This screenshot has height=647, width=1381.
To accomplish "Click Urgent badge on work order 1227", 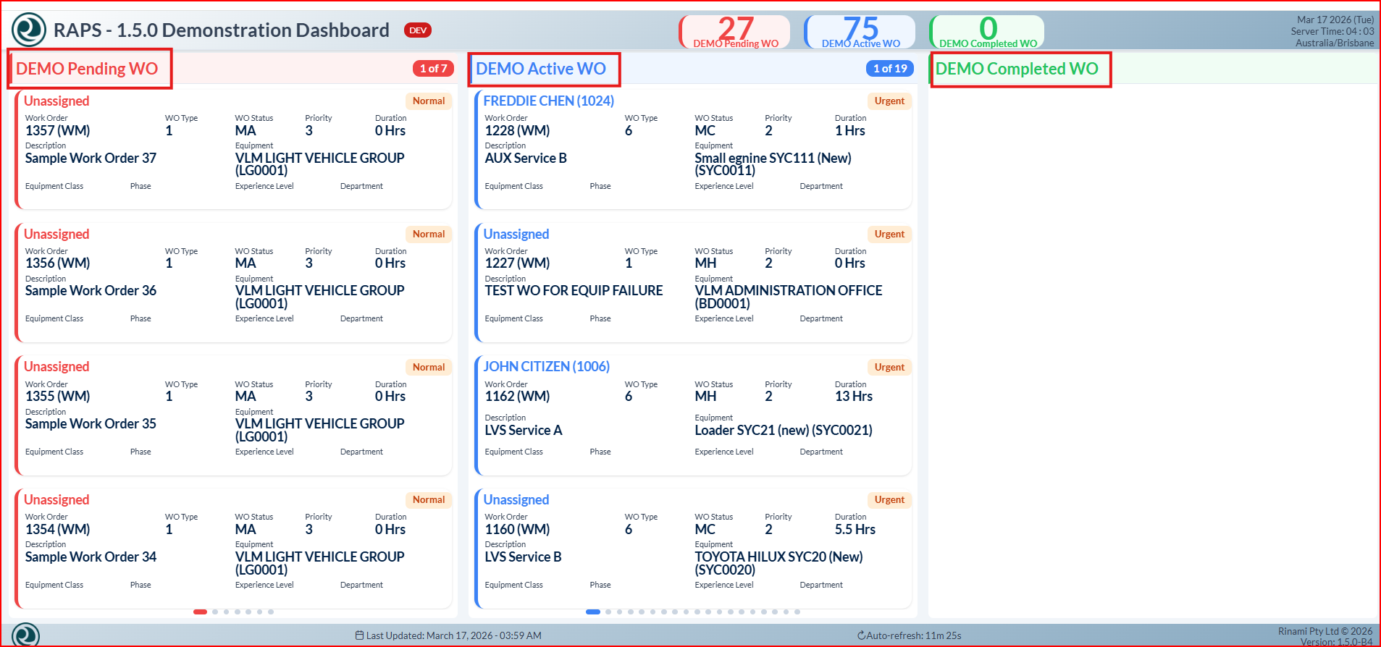I will click(889, 234).
